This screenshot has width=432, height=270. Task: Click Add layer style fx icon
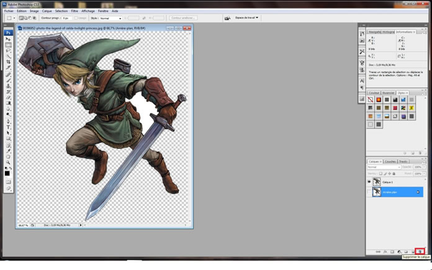click(x=385, y=252)
